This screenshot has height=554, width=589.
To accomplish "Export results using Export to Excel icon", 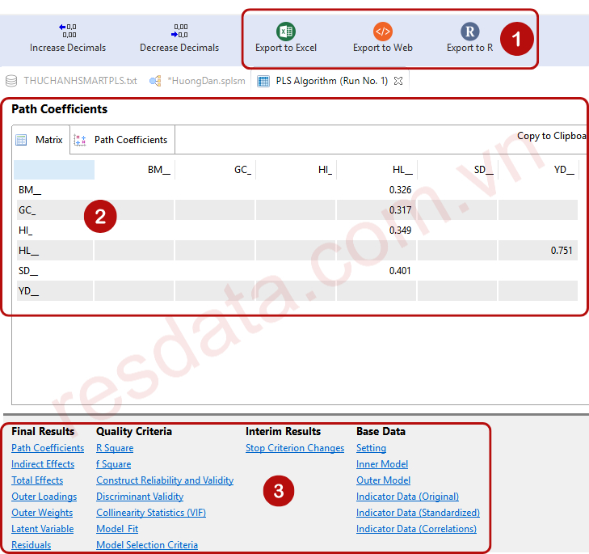I will [285, 32].
